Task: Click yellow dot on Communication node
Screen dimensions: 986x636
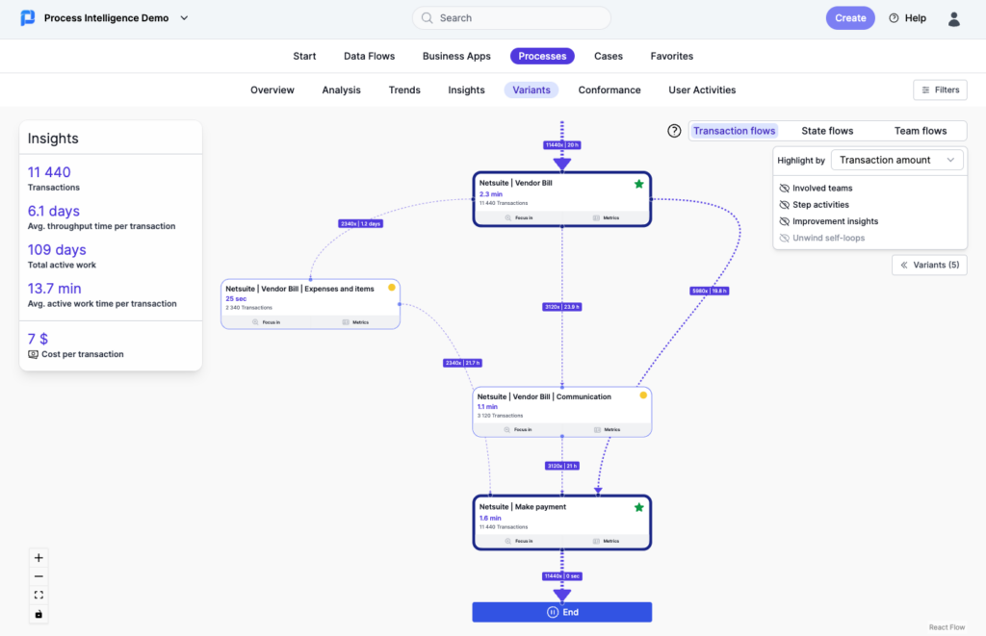Action: [x=643, y=395]
